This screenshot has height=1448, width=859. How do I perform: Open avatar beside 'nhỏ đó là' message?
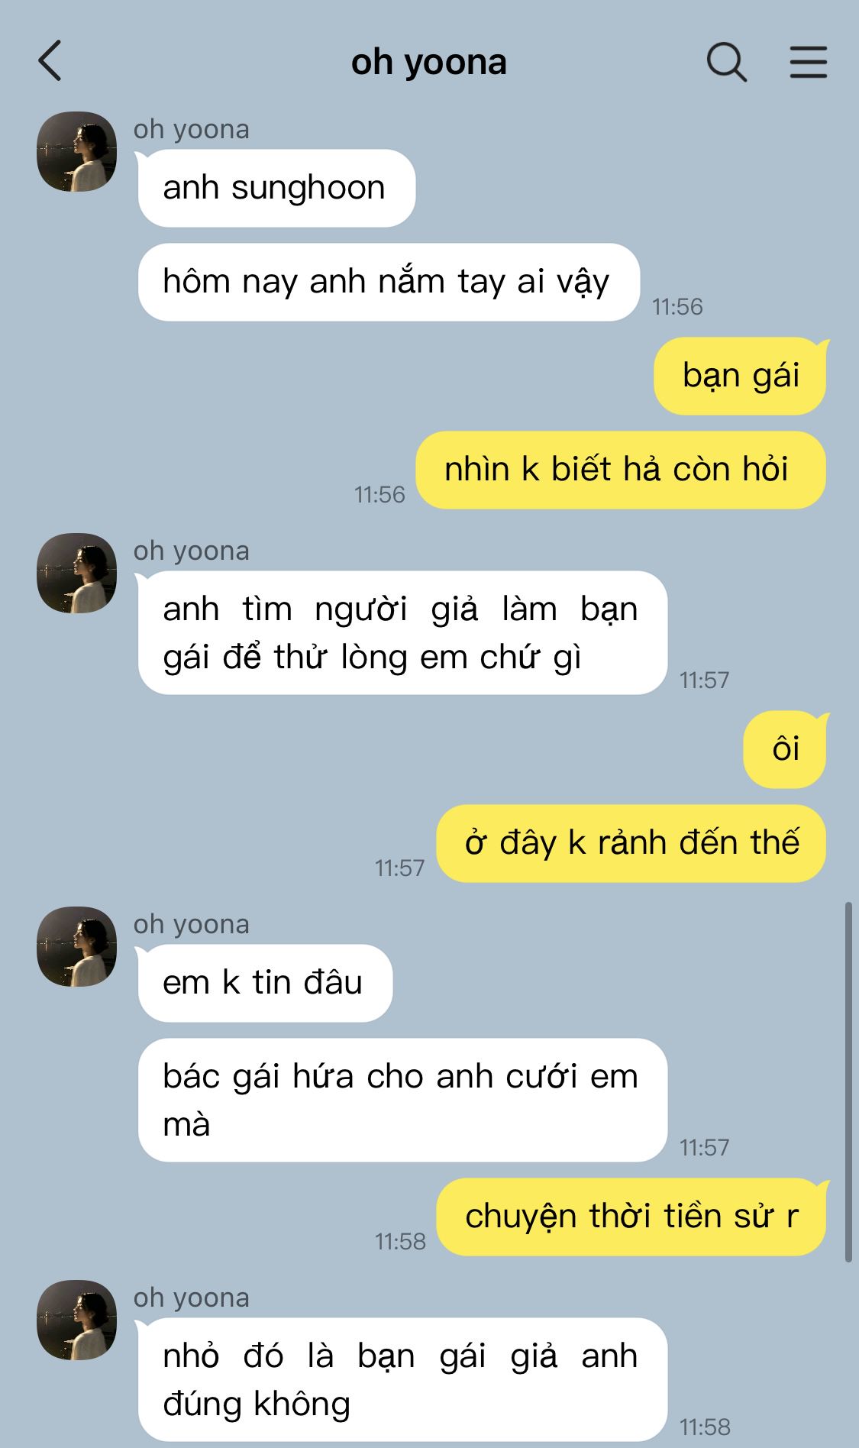(x=76, y=1320)
